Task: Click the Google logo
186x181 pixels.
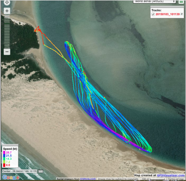Action: point(11,177)
